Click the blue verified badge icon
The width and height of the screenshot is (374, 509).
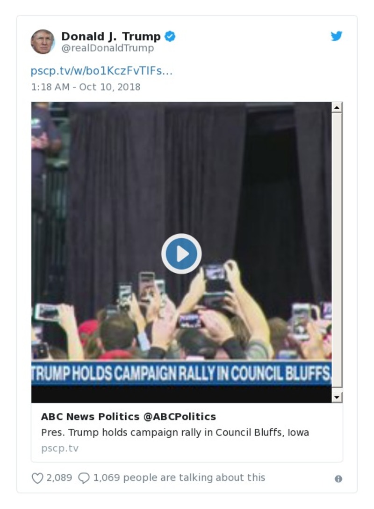[170, 36]
